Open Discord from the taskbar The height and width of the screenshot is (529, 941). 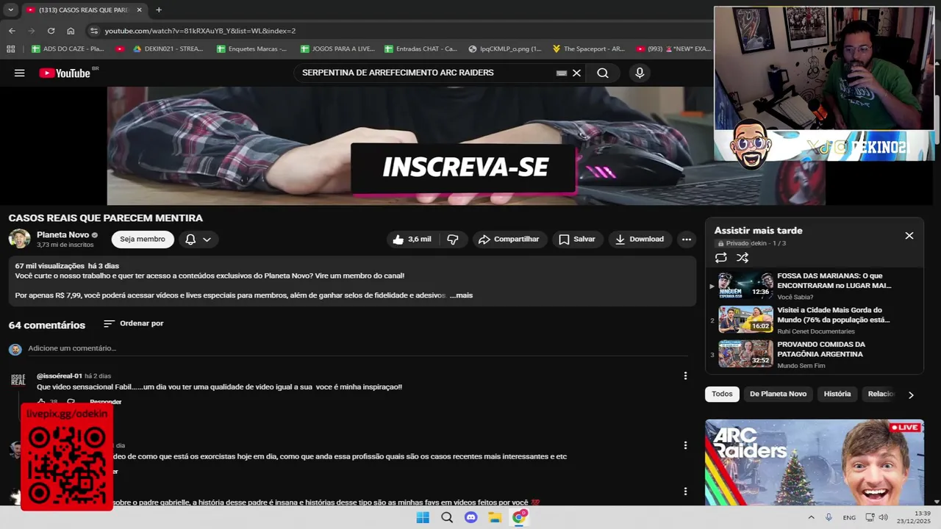coord(471,517)
